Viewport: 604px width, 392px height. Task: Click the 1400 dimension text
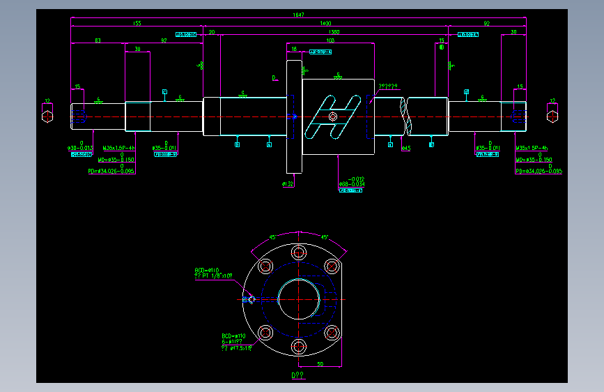click(x=325, y=24)
